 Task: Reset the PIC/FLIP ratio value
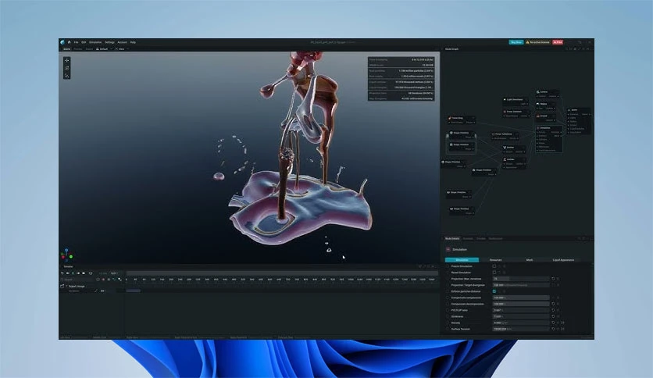tap(553, 310)
